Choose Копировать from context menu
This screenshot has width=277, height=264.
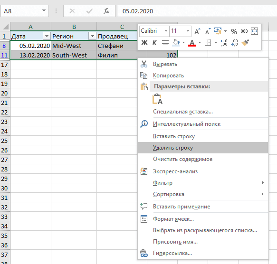203,75
